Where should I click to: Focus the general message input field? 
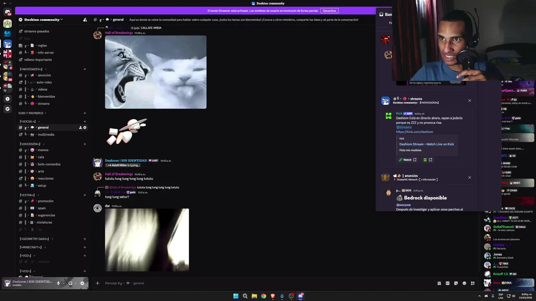(x=268, y=283)
